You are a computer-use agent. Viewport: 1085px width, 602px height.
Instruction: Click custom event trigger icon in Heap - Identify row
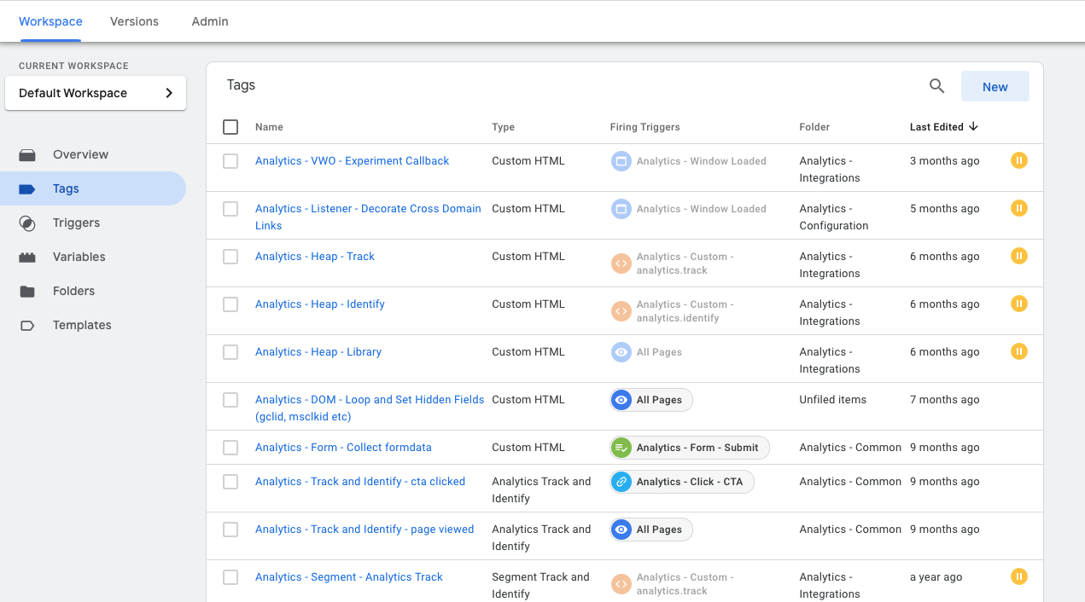coord(621,311)
